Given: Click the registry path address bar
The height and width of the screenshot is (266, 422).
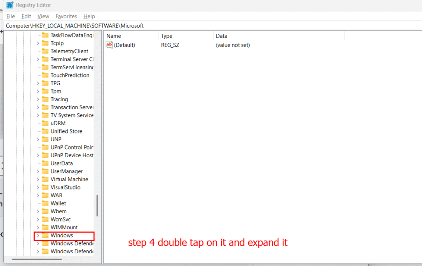Looking at the screenshot, I should [213, 26].
